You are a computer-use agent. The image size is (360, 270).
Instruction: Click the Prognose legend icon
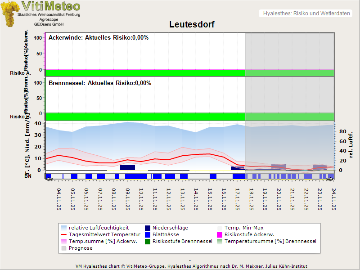click(x=63, y=248)
